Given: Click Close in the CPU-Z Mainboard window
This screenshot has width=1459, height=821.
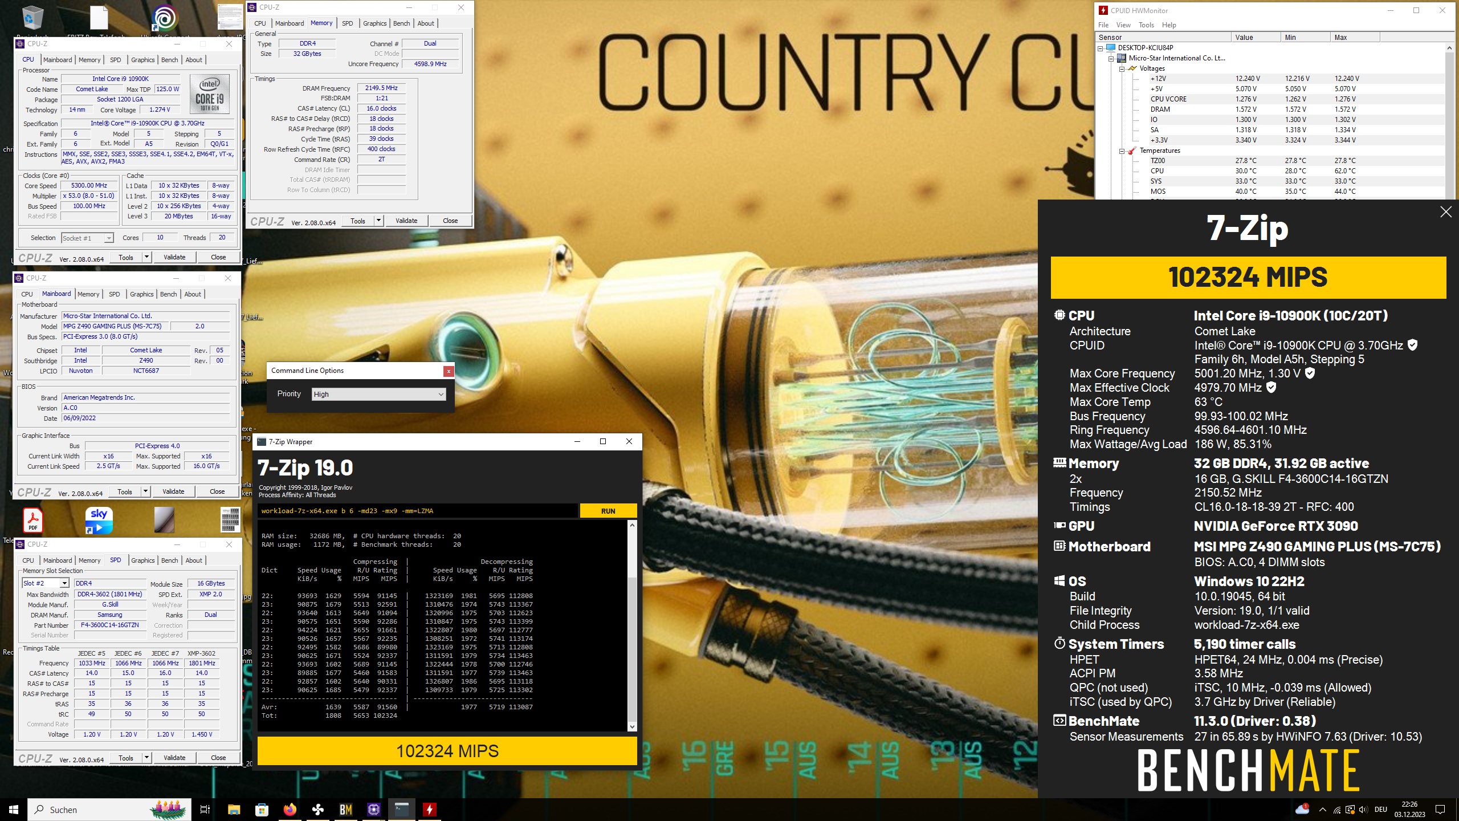Looking at the screenshot, I should pyautogui.click(x=217, y=491).
